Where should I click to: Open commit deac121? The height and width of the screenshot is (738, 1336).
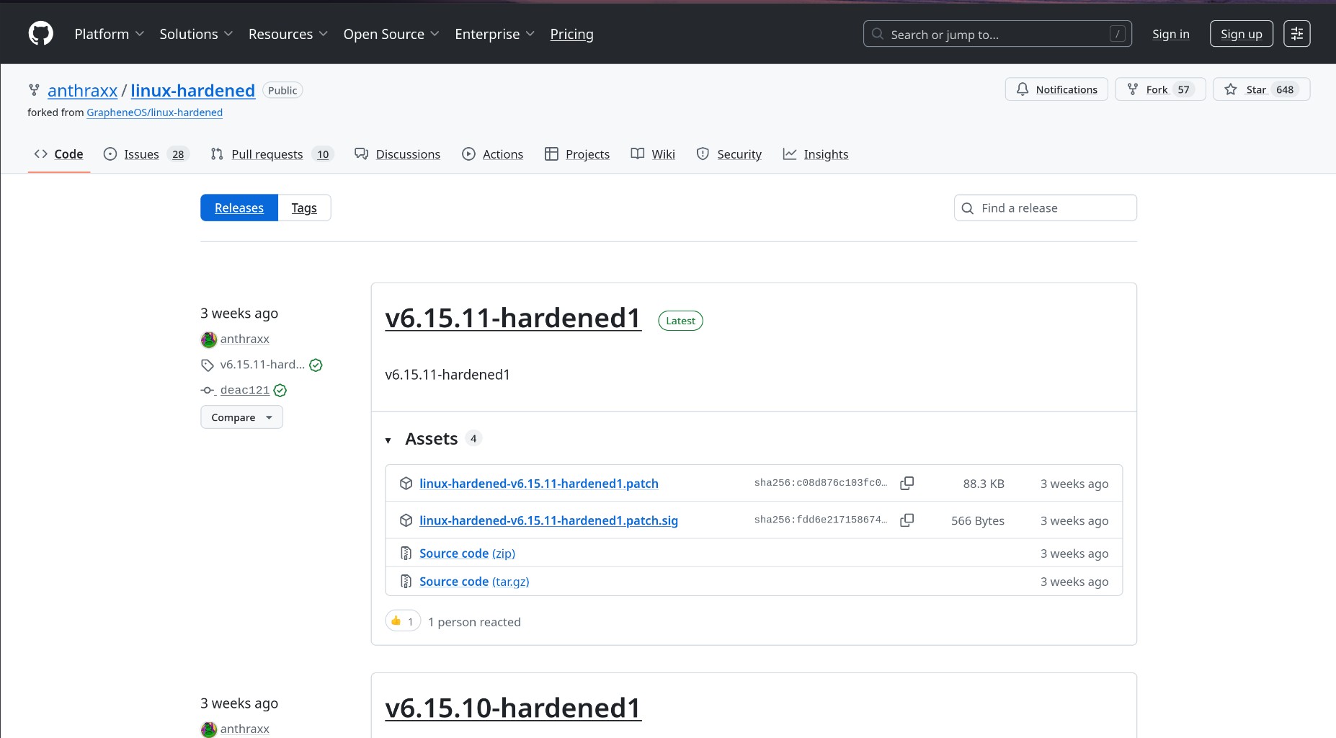pos(244,390)
